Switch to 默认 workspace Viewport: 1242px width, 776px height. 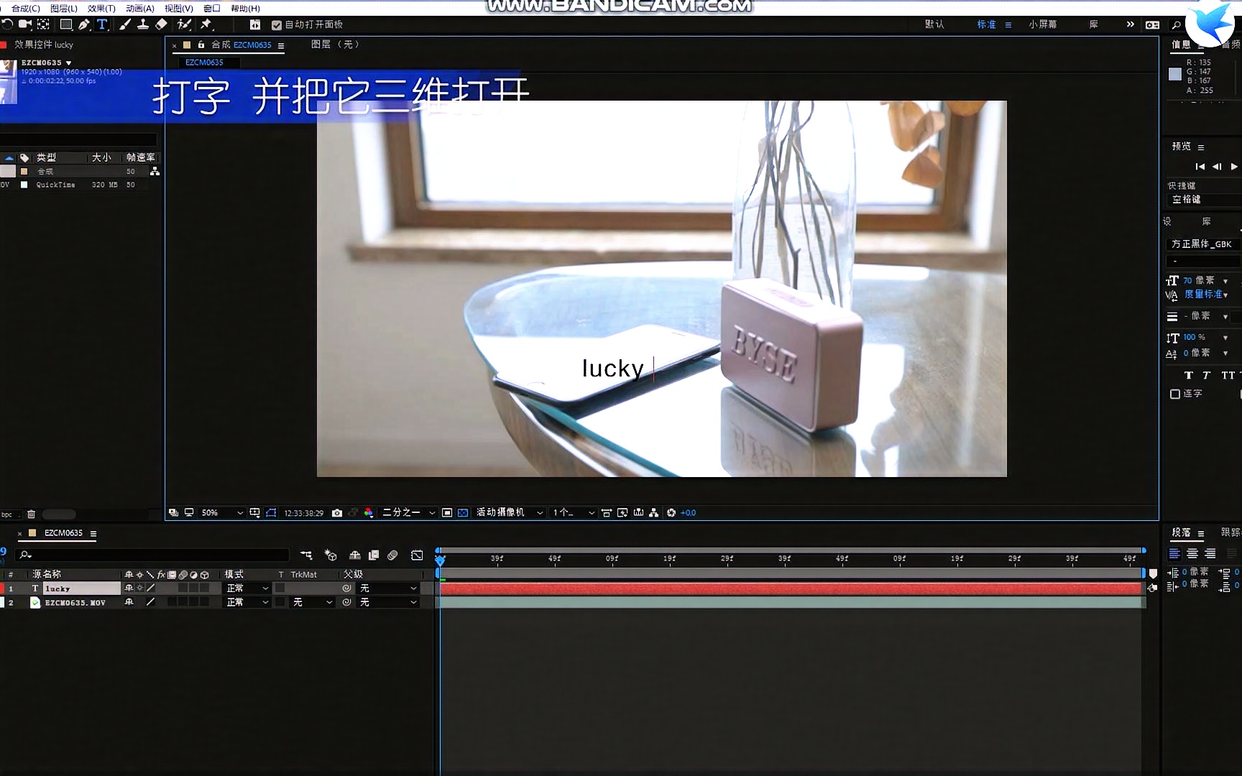click(934, 24)
